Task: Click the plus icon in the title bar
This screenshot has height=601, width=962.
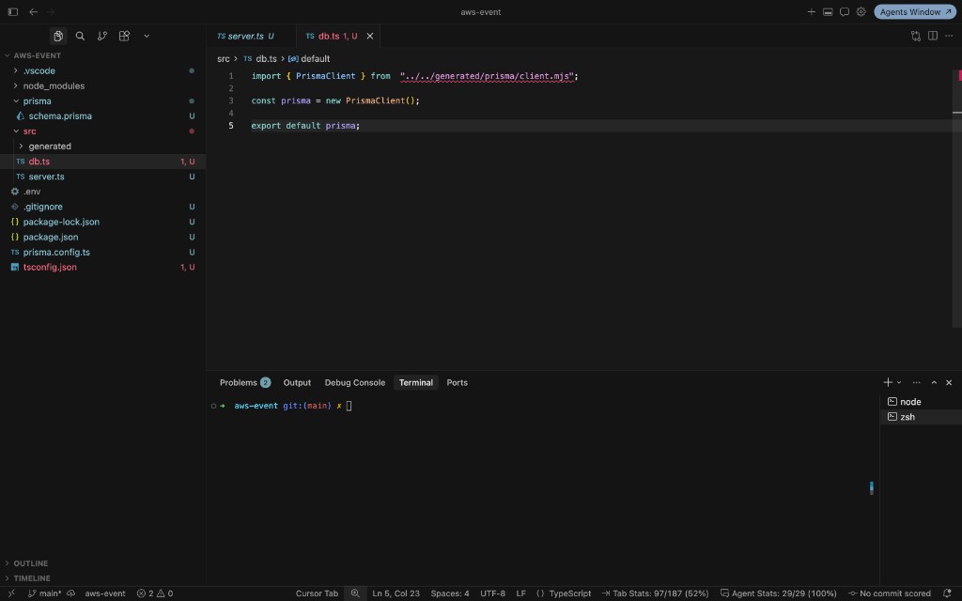Action: (x=811, y=11)
